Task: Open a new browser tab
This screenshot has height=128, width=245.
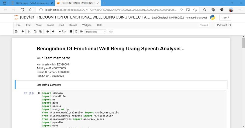Action: point(104,3)
